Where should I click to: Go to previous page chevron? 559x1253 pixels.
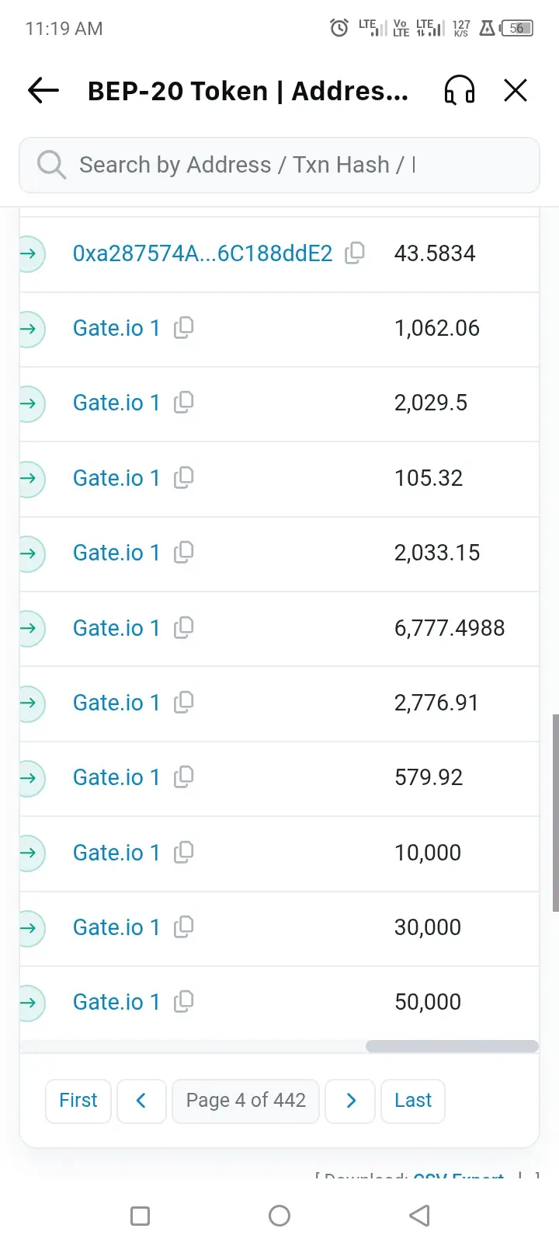tap(141, 1101)
